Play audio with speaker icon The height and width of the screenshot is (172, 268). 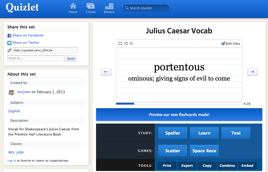coord(132,43)
